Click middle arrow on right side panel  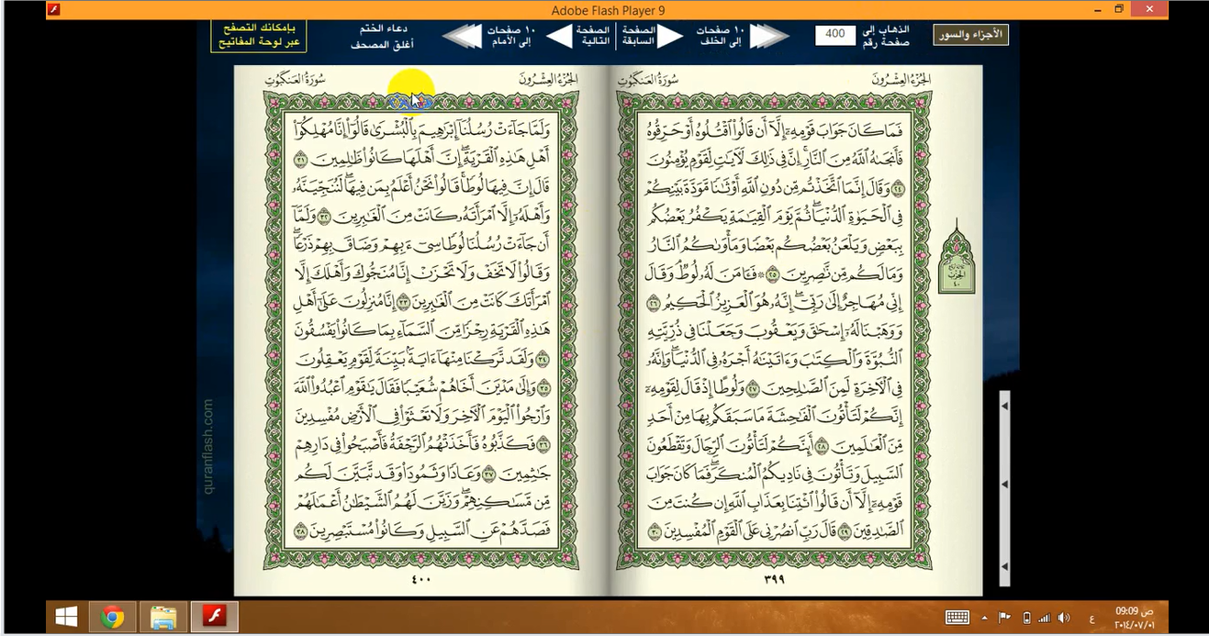[x=1005, y=483]
